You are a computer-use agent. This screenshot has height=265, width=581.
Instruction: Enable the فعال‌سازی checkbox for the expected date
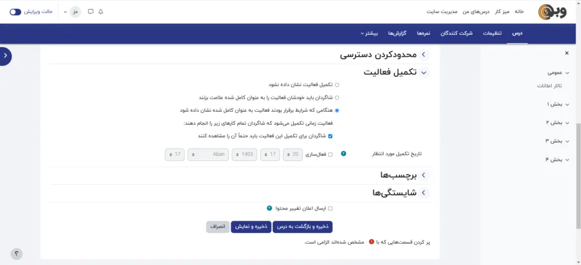(330, 154)
